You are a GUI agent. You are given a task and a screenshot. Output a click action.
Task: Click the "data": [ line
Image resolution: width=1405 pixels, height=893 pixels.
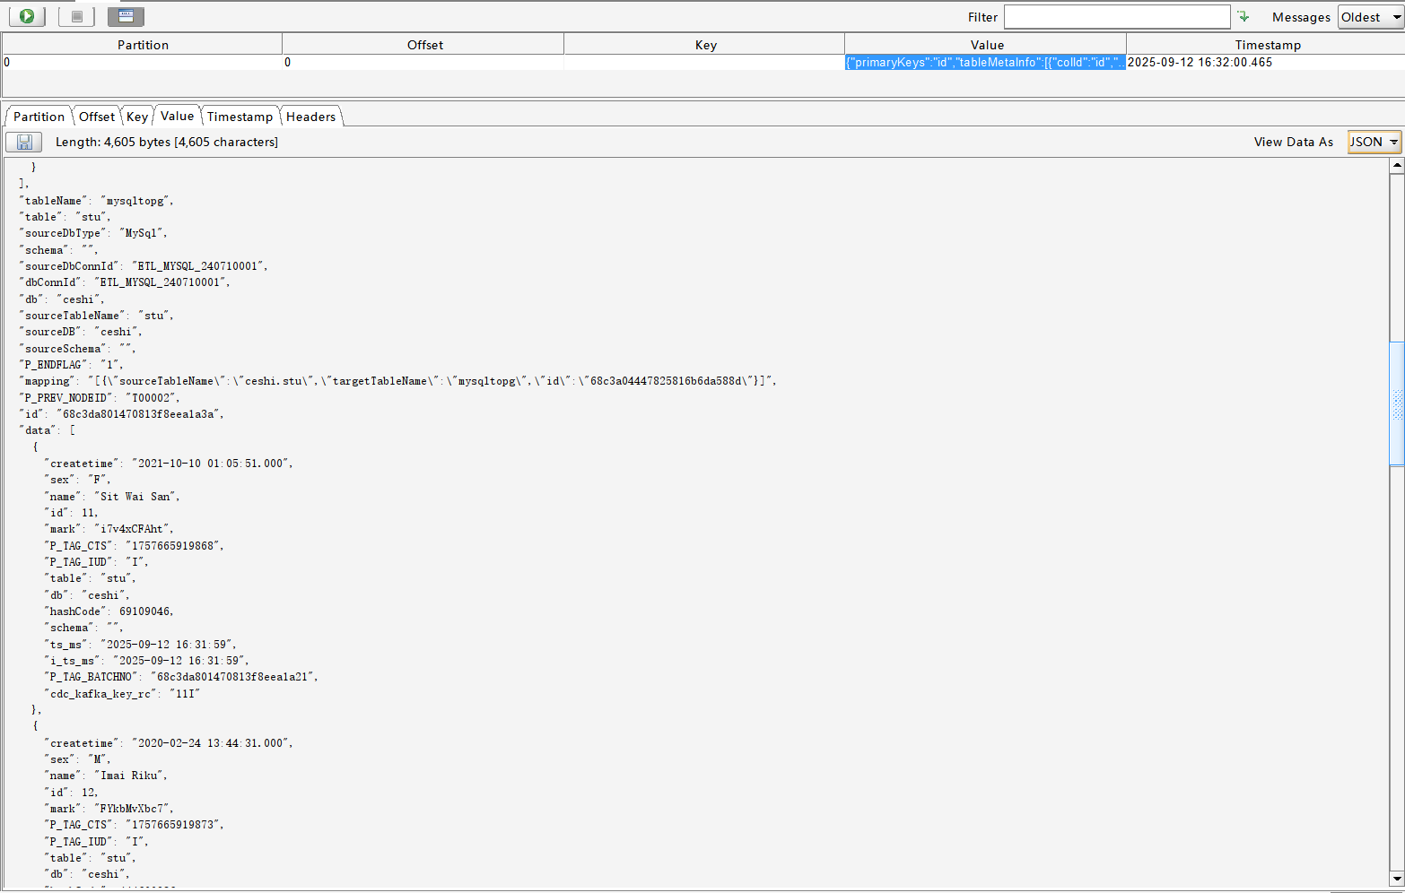(x=48, y=430)
